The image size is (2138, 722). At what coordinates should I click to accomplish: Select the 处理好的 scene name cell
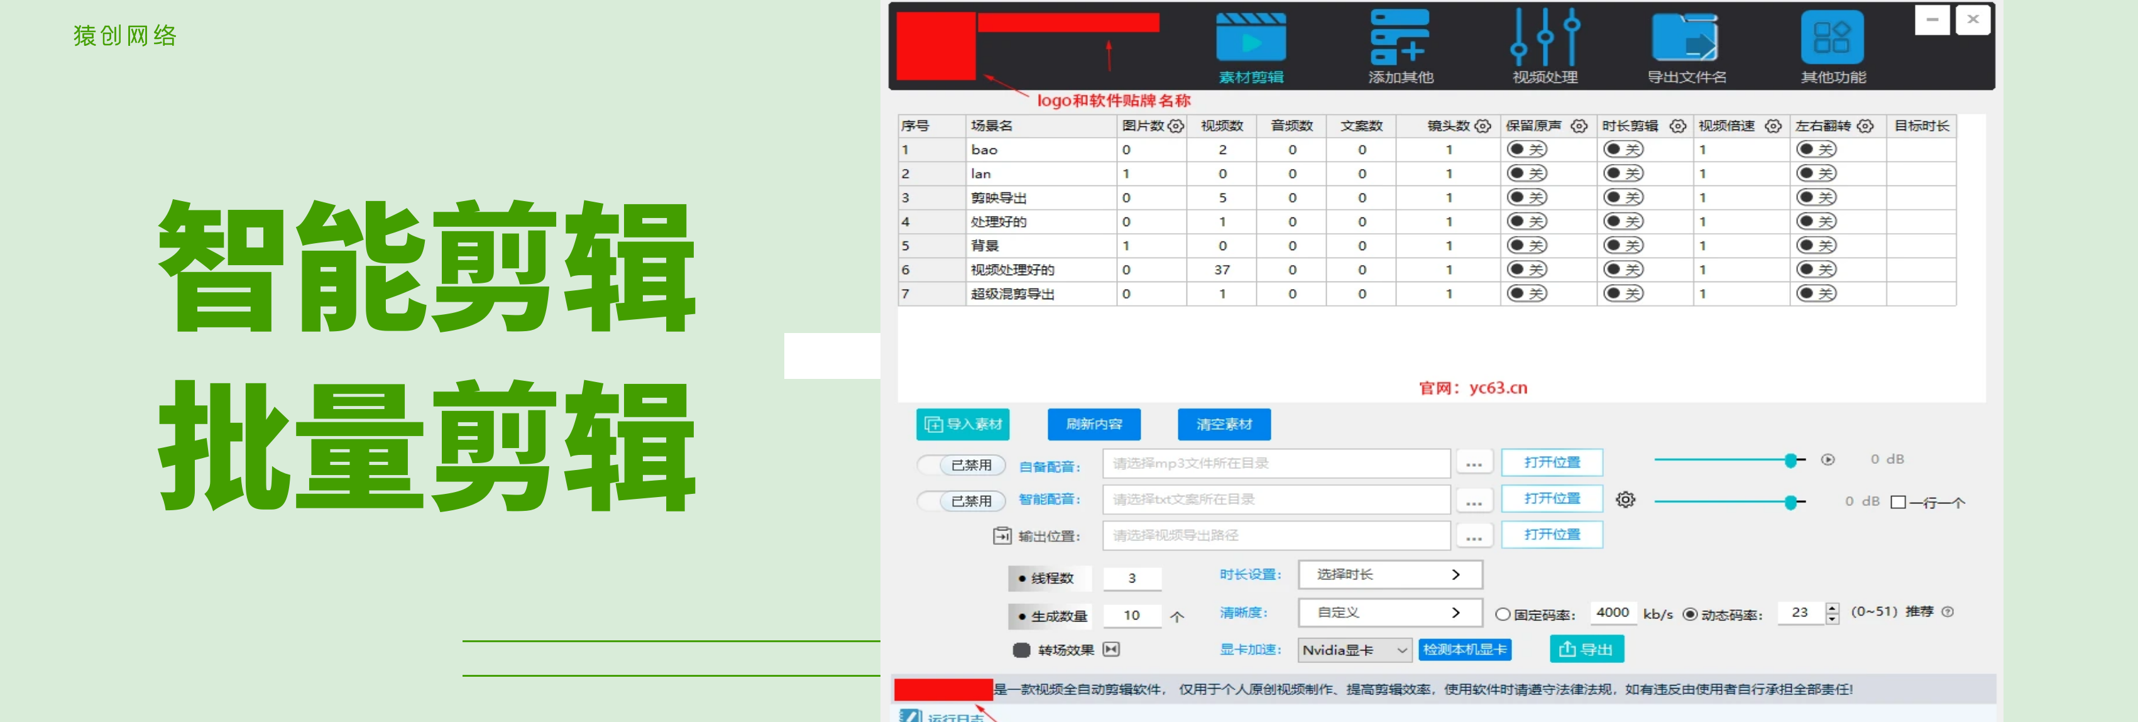(x=1041, y=222)
